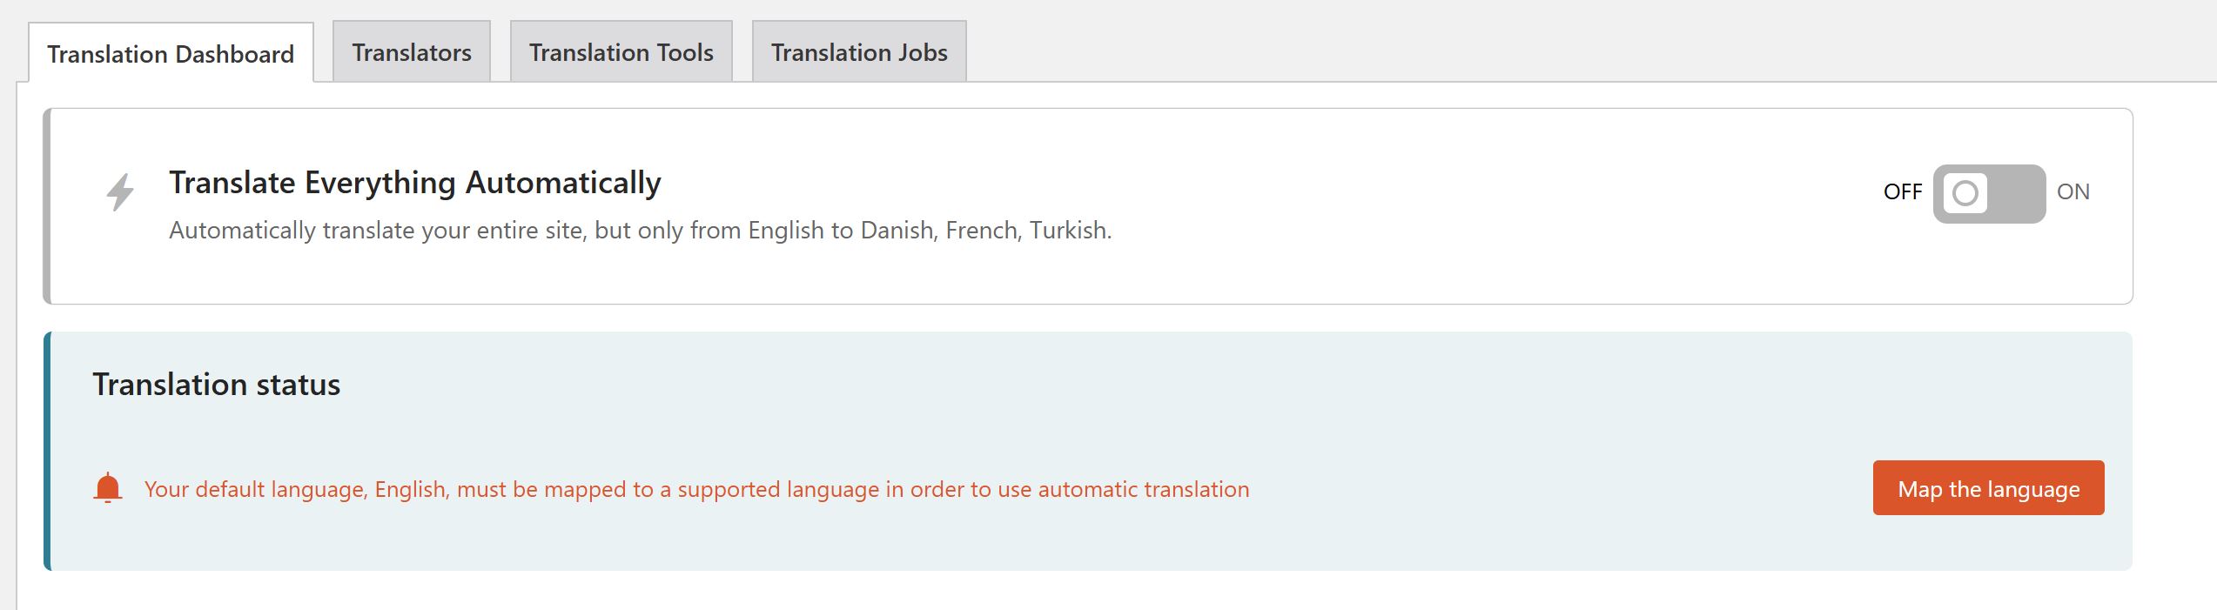
Task: Click the word English in the red warning
Action: [x=411, y=490]
